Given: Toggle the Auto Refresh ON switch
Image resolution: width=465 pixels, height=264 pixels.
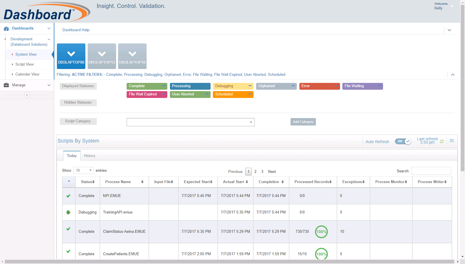Looking at the screenshot, I should 403,141.
